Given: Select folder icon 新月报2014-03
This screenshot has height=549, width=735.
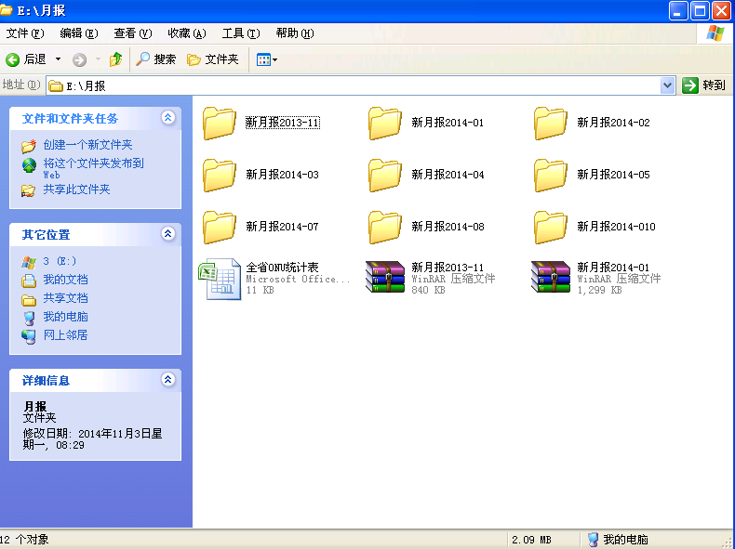Looking at the screenshot, I should click(x=219, y=175).
